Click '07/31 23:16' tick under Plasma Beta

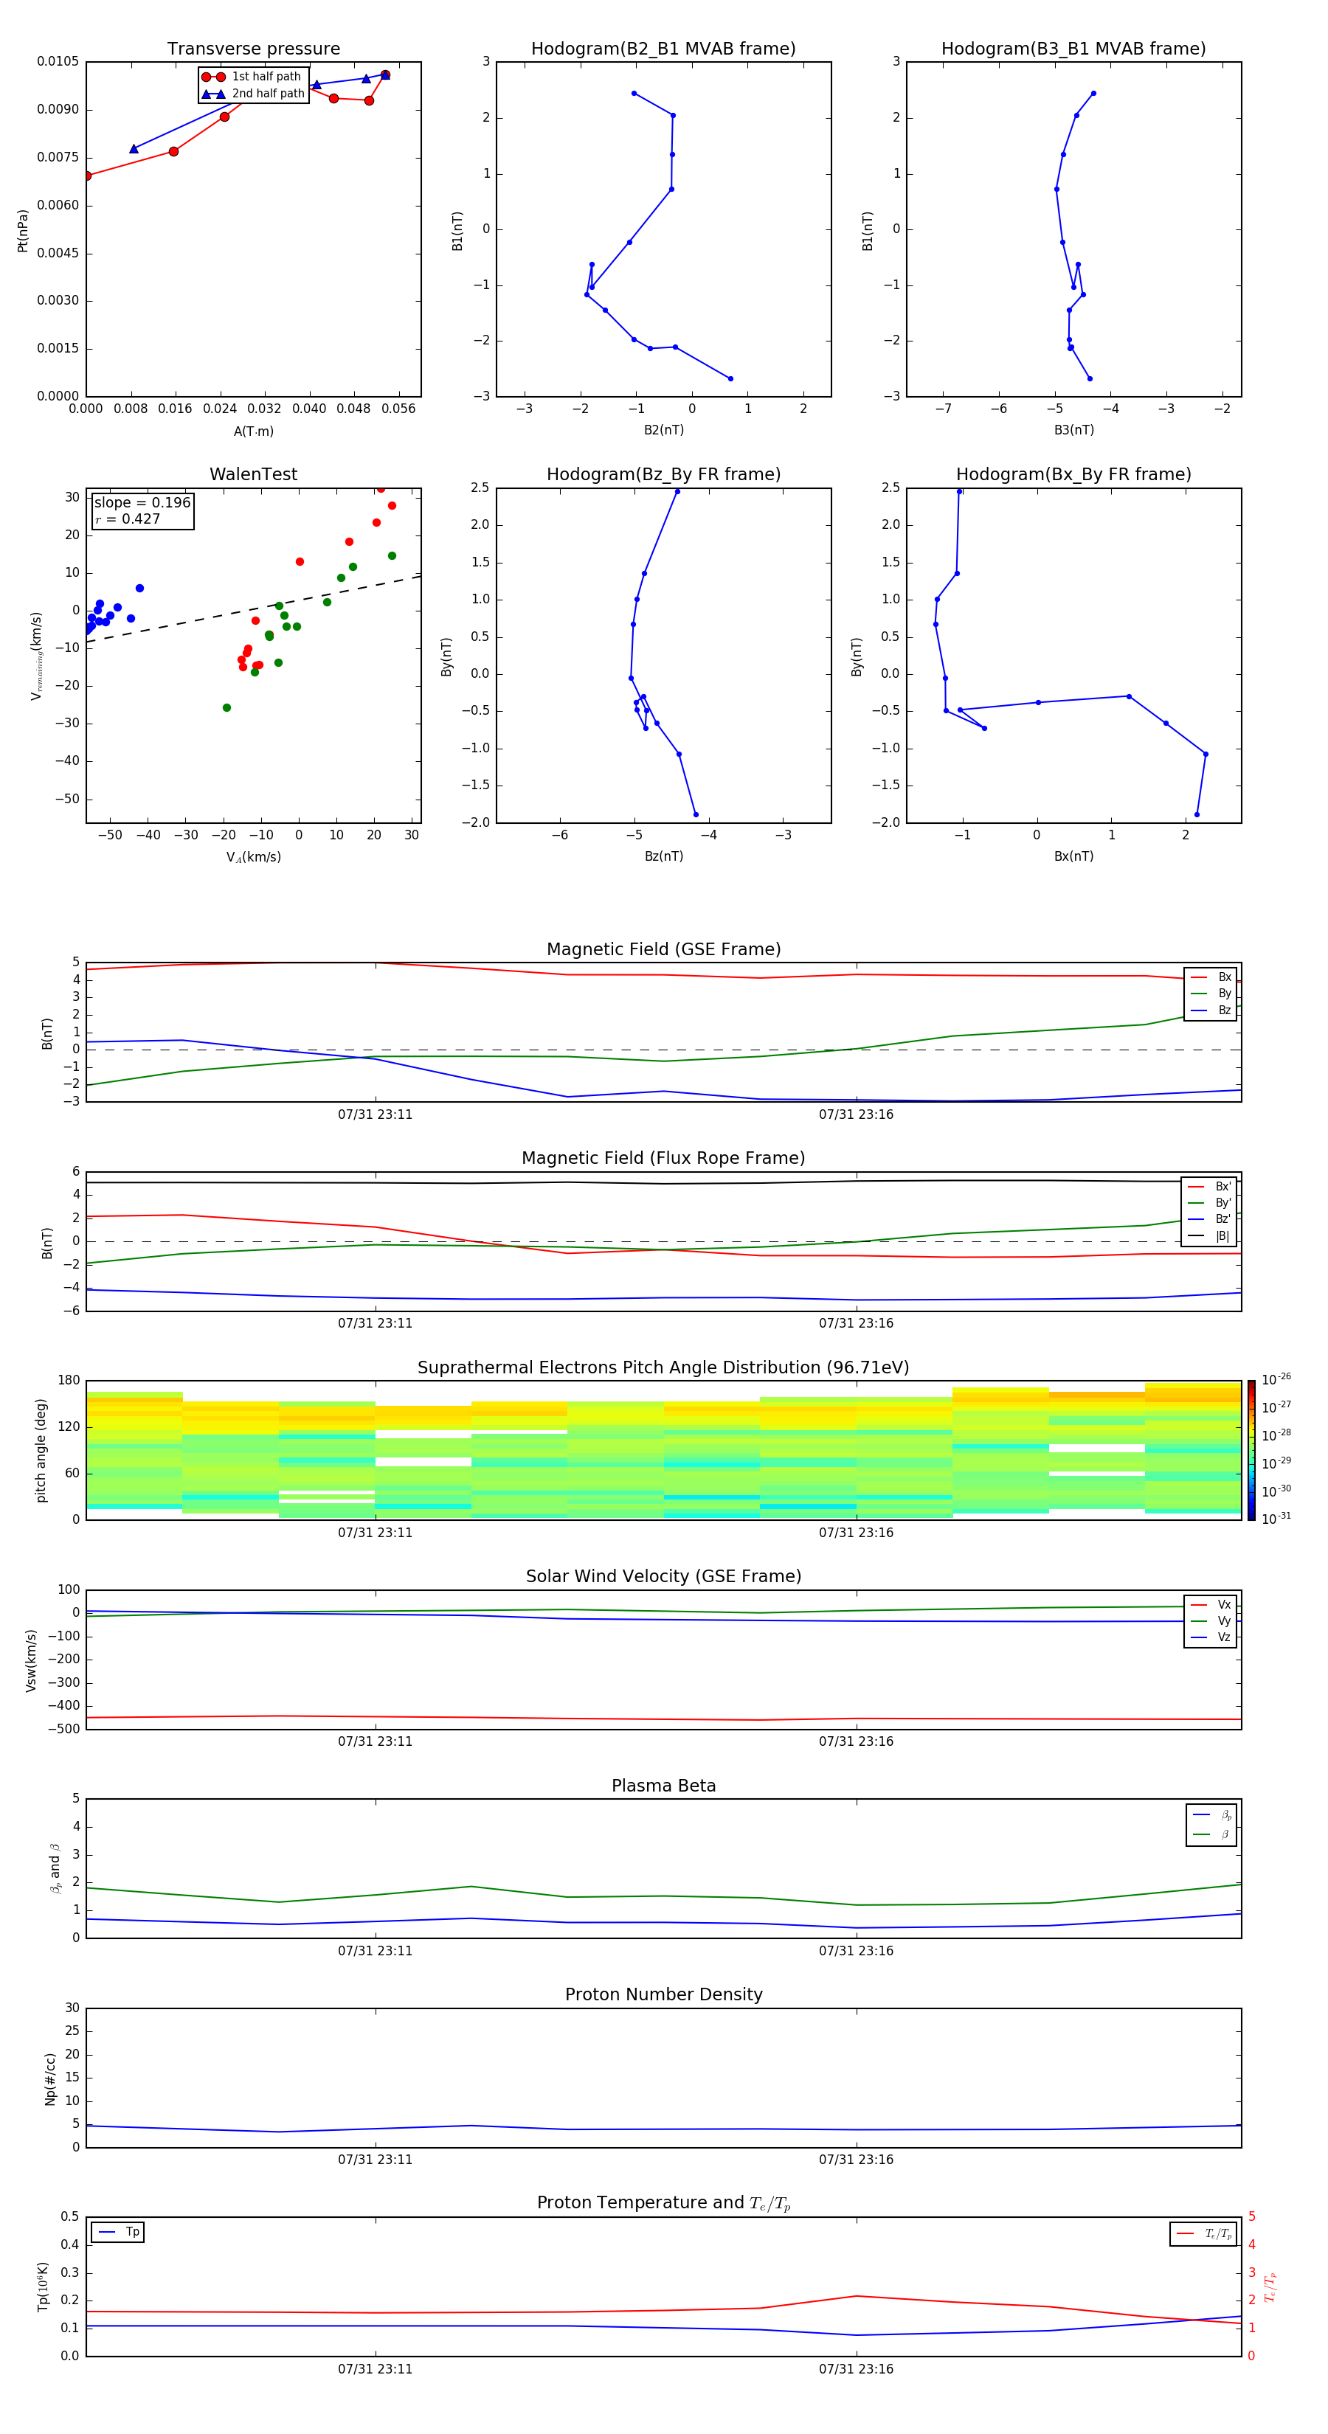tap(857, 1951)
